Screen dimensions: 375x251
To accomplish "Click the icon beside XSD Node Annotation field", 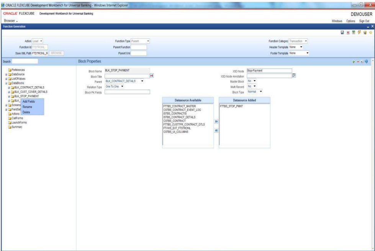I will [x=294, y=75].
